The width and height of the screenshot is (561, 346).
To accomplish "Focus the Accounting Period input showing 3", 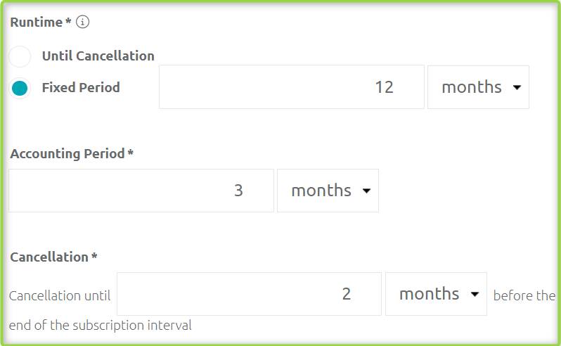I will [141, 191].
